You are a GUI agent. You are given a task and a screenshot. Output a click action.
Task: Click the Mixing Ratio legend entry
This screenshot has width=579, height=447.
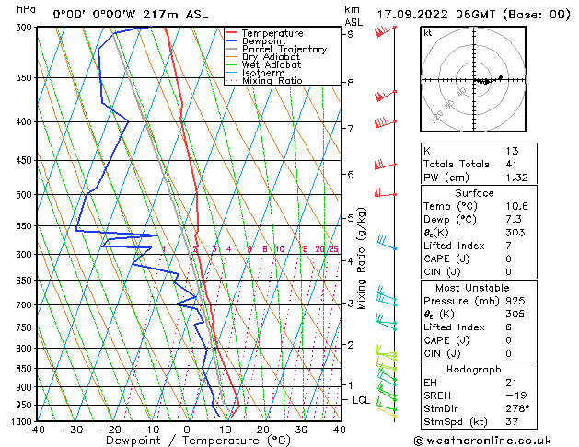[x=272, y=80]
